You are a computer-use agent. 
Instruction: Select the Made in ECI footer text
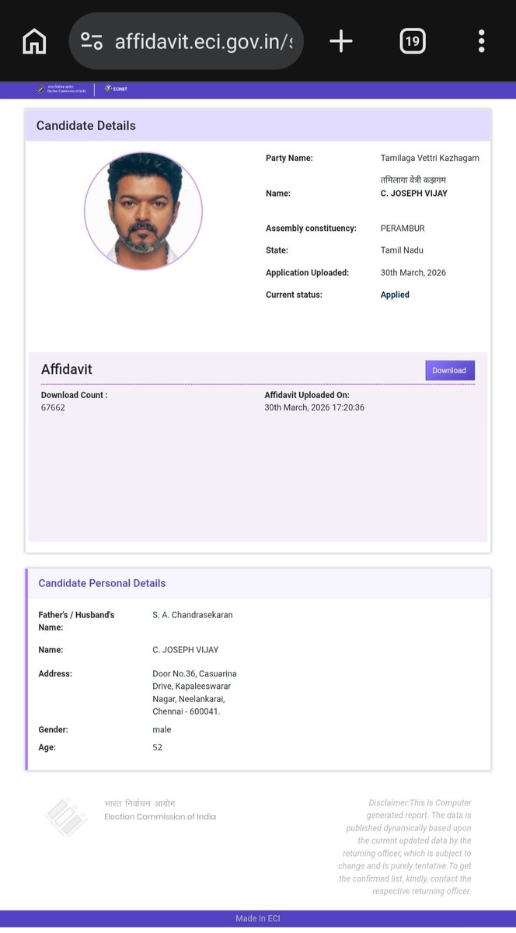258,919
